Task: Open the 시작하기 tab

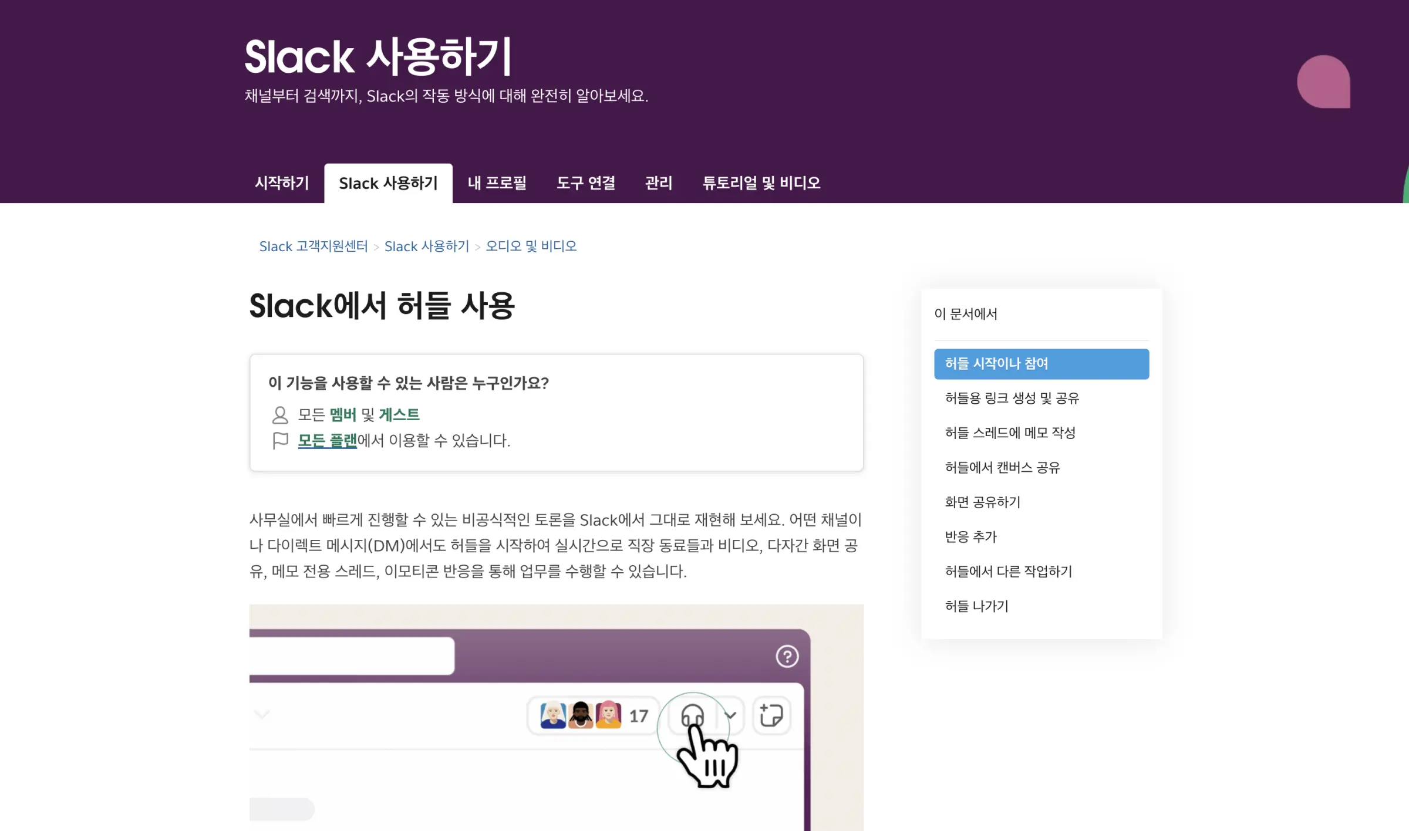Action: [x=282, y=183]
